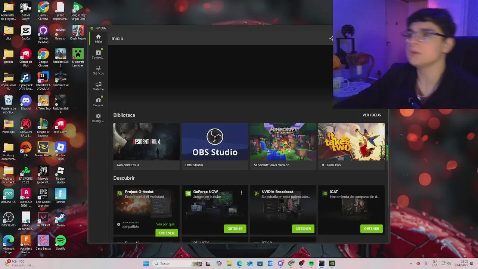Open Resident Evil 4 library card
This screenshot has width=478, height=269.
pos(146,146)
